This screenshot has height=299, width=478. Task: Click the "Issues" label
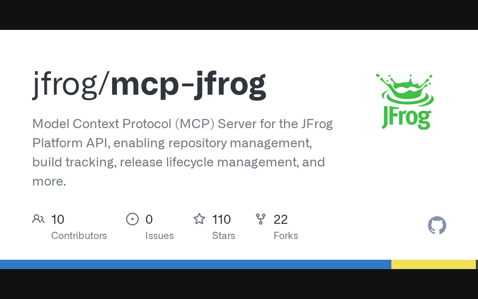click(159, 235)
